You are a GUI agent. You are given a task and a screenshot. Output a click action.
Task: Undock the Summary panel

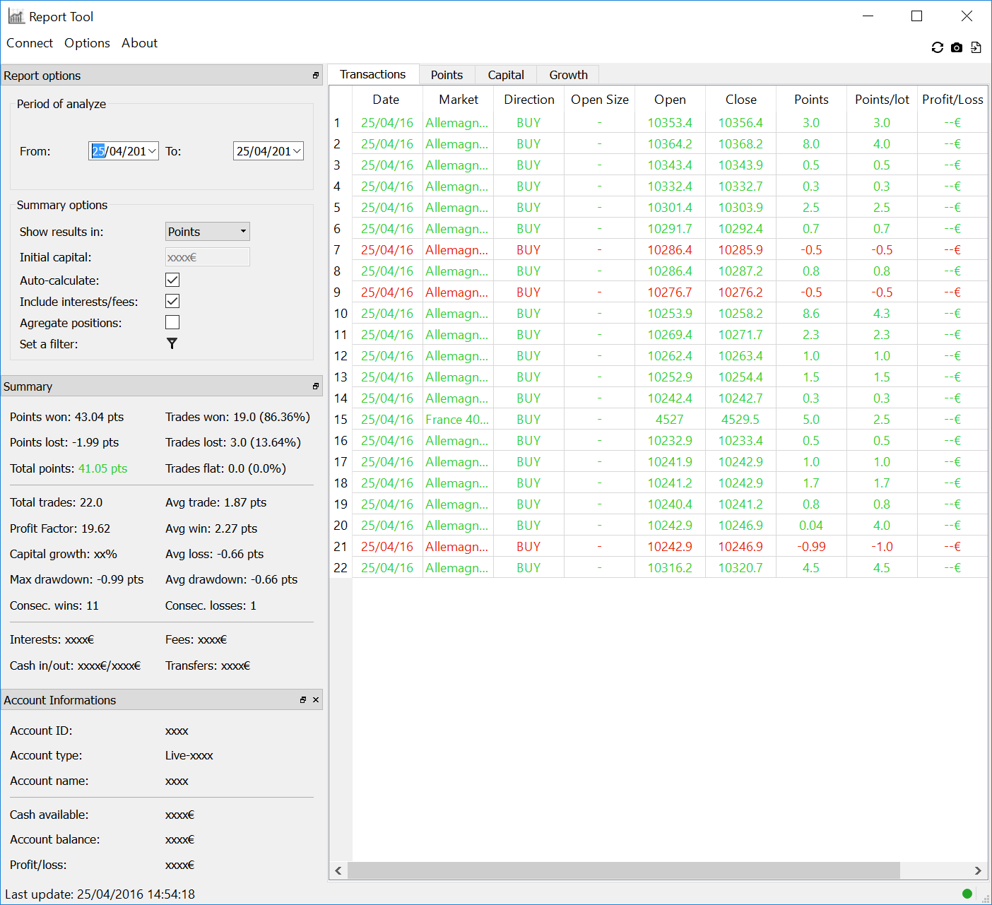coord(316,386)
